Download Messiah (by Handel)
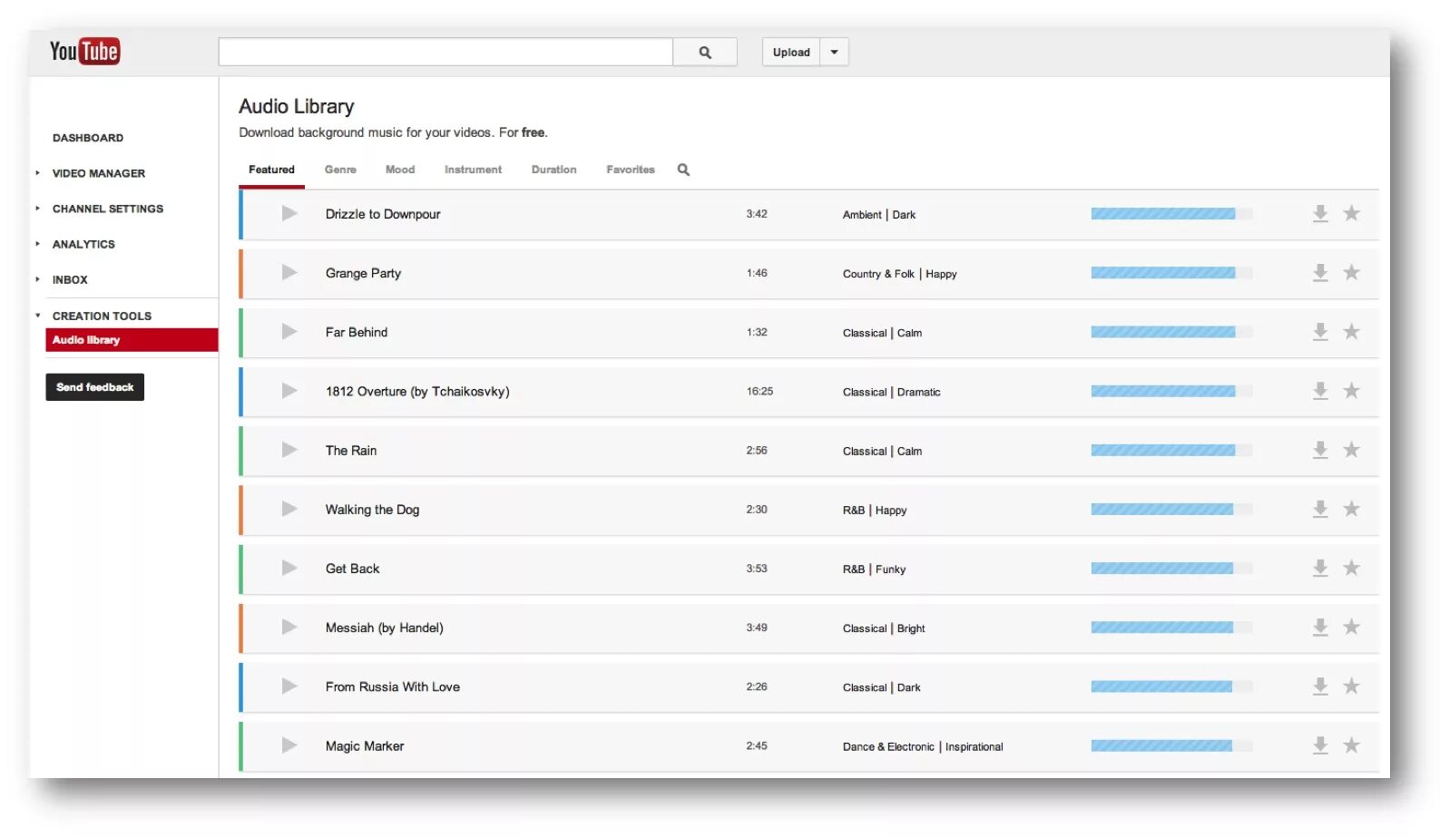 (1320, 628)
